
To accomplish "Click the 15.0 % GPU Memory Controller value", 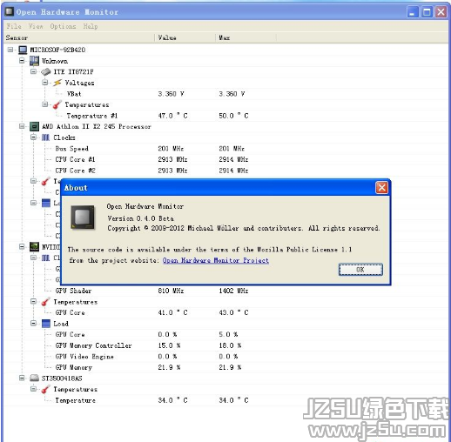I will [169, 345].
